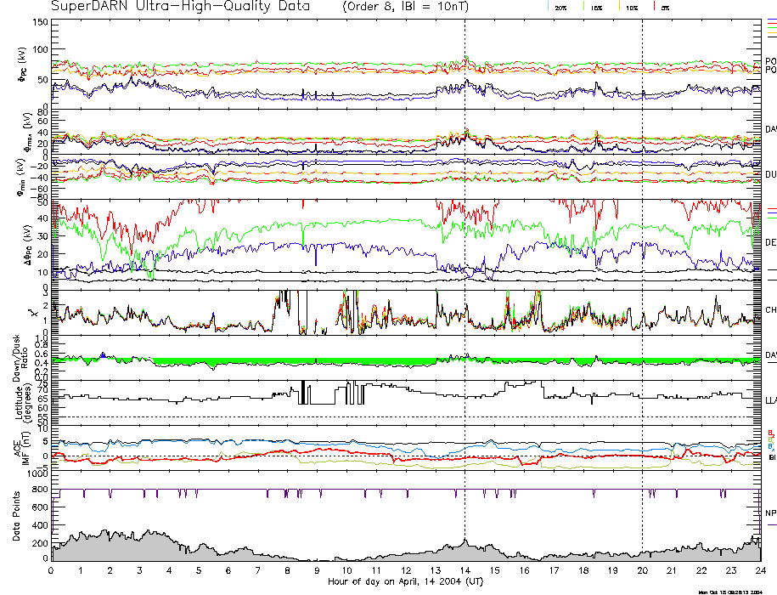Click the 1000 tick on Data Points axis
This screenshot has width=777, height=595.
[37, 473]
